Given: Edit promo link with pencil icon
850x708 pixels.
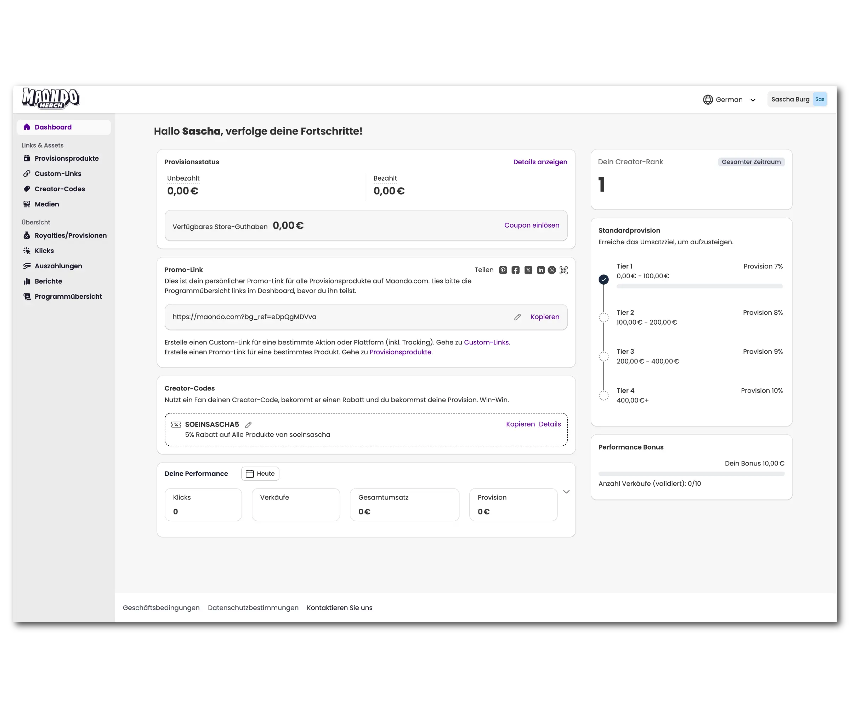Looking at the screenshot, I should 517,317.
